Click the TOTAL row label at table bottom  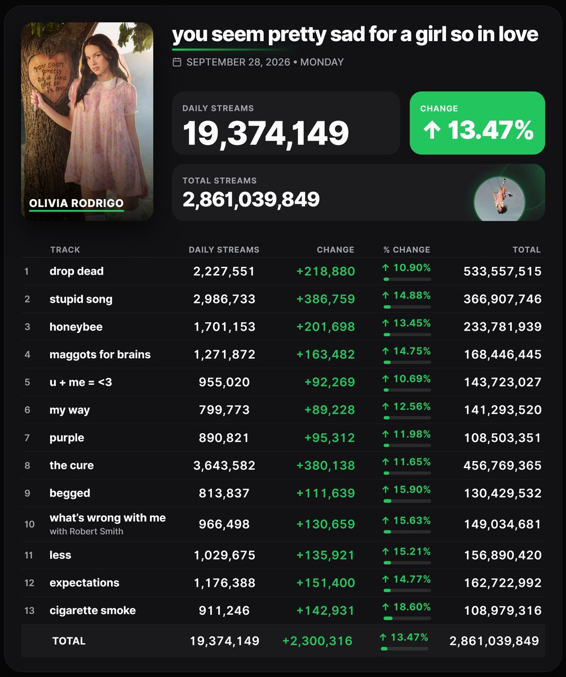[x=69, y=641]
